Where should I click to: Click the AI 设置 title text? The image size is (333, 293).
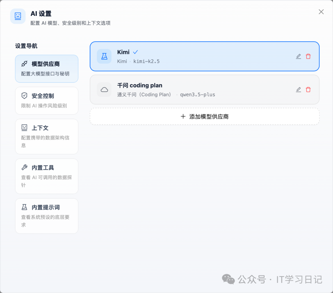coord(41,14)
